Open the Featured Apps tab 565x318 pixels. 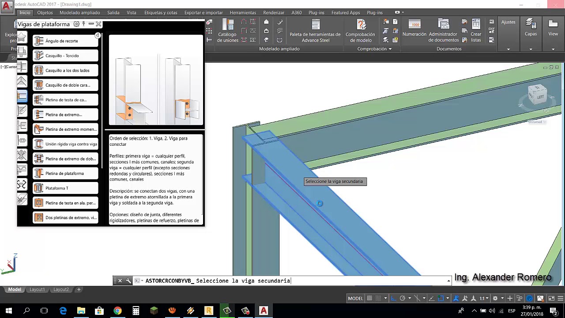click(x=346, y=12)
